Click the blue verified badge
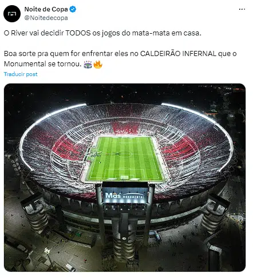Screen dimensions: 253x278 pos(73,9)
